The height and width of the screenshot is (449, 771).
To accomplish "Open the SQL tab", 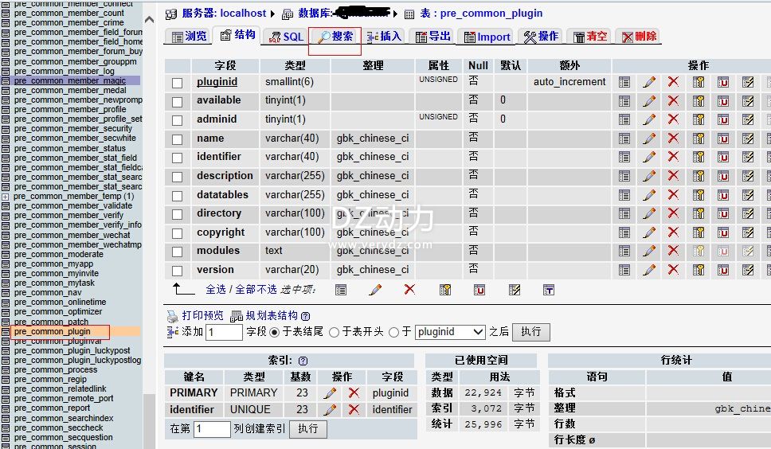I will click(x=286, y=37).
